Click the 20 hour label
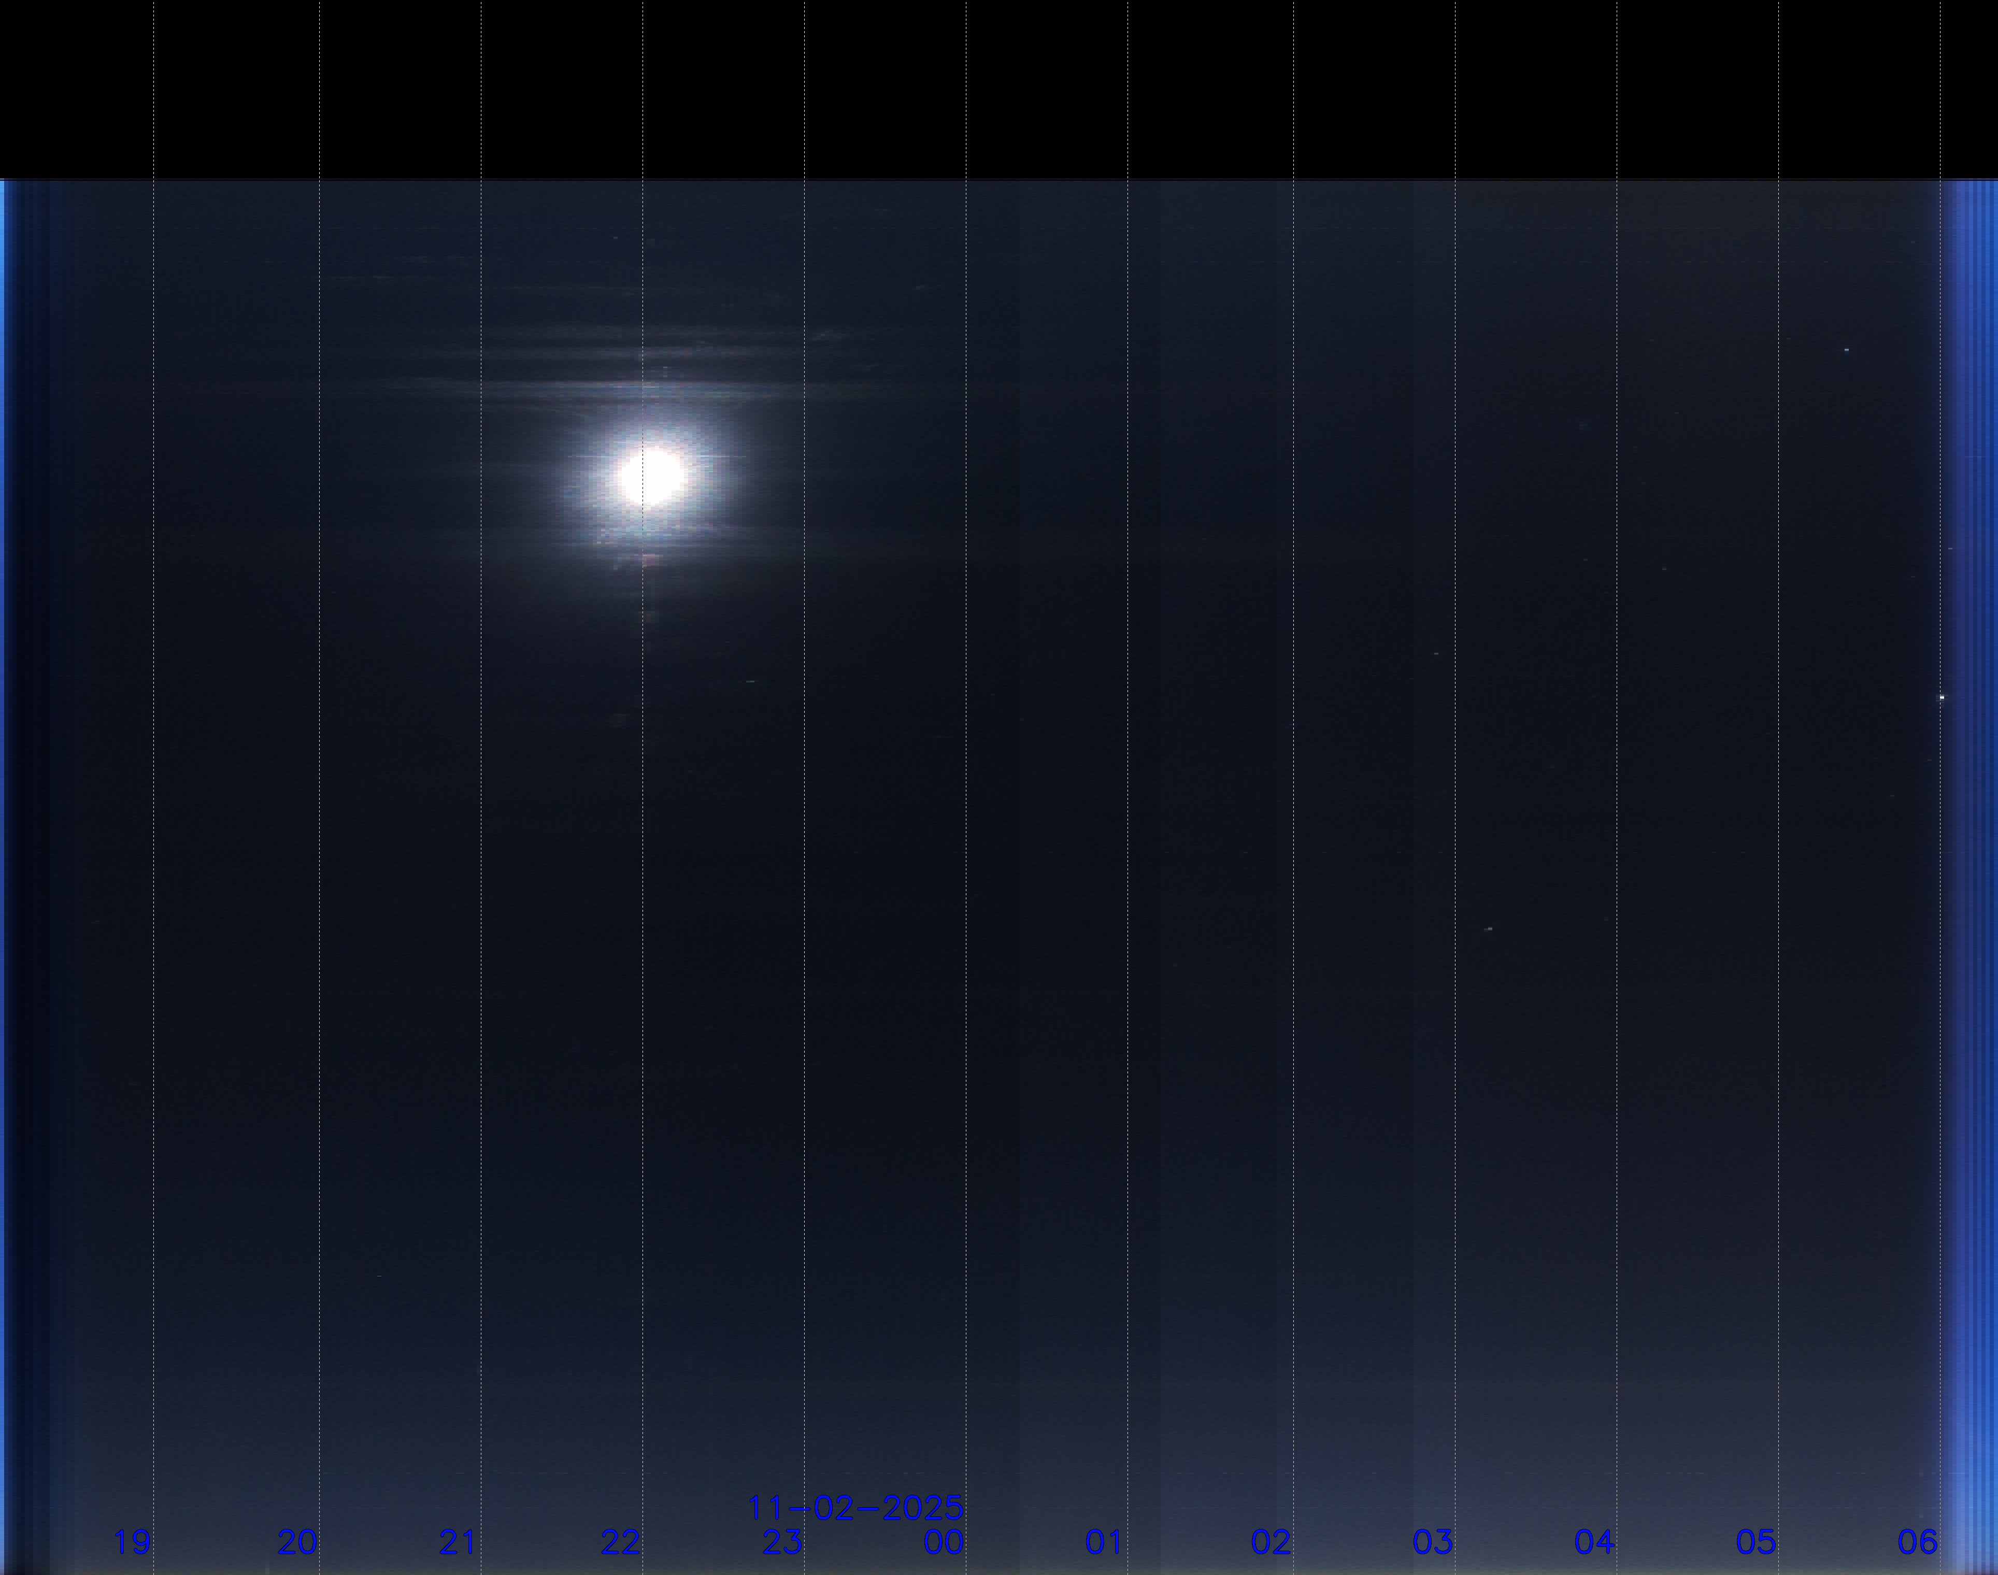1998x1575 pixels. point(297,1542)
